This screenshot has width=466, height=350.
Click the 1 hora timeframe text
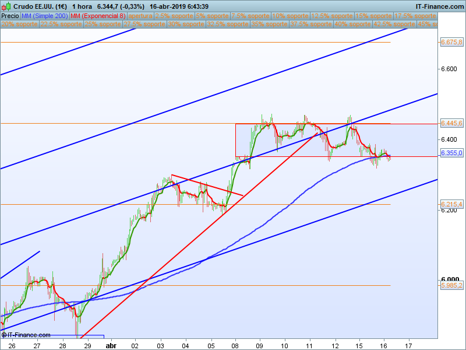[x=82, y=6]
